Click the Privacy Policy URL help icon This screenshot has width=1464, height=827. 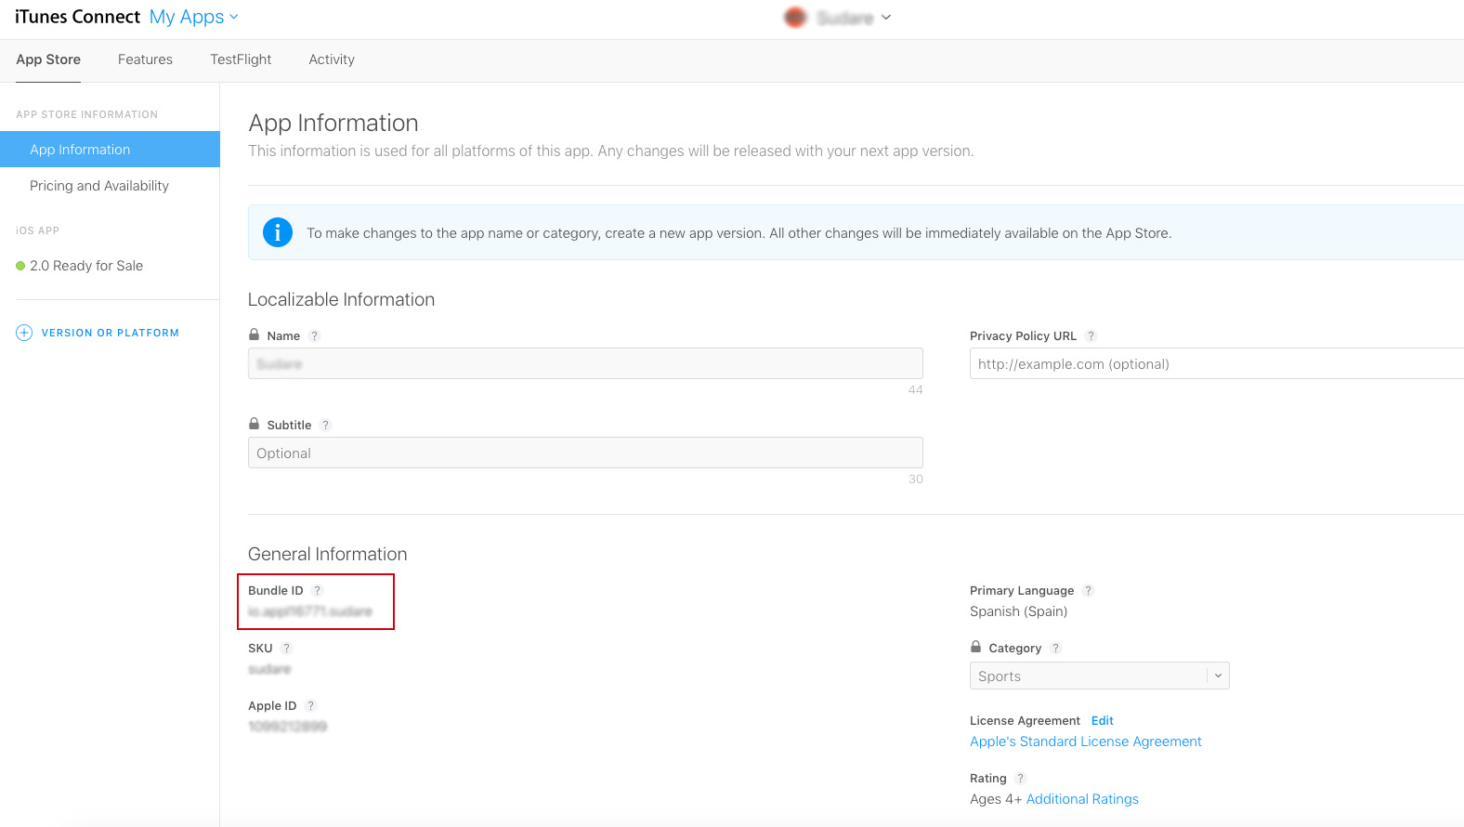[1091, 336]
